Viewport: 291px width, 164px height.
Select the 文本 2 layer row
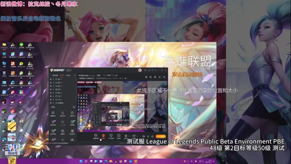(x=63, y=99)
